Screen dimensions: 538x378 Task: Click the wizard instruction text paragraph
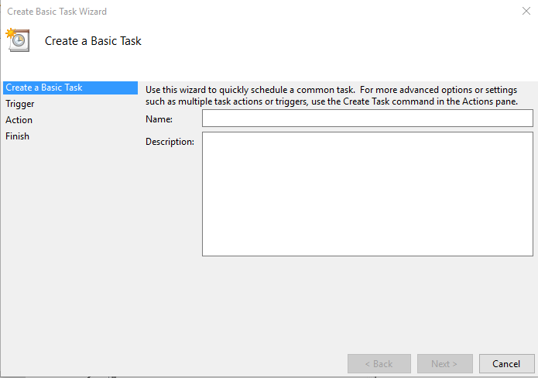pos(331,95)
